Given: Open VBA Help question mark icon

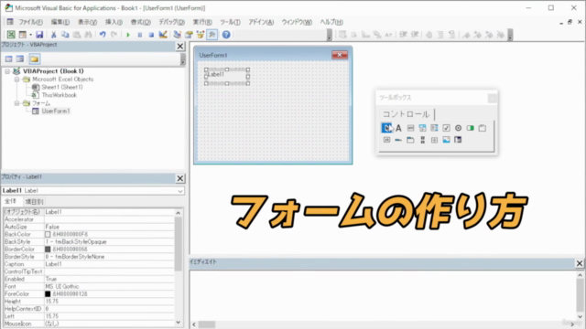Looking at the screenshot, I should coord(226,35).
